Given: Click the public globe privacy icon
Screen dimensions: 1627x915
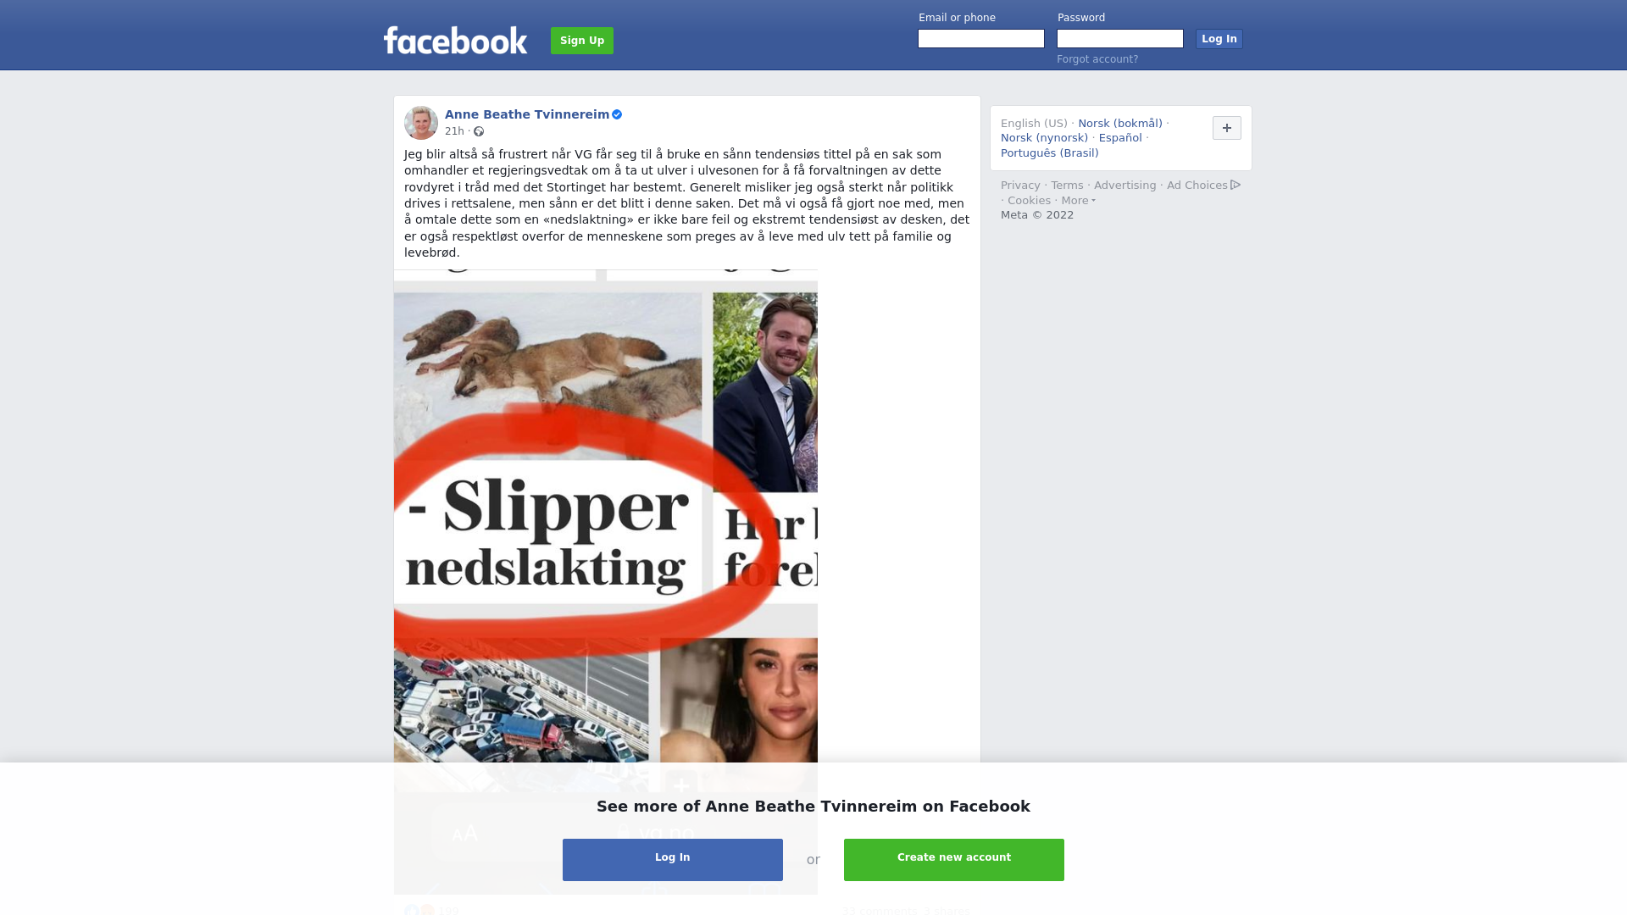Looking at the screenshot, I should coord(479,131).
